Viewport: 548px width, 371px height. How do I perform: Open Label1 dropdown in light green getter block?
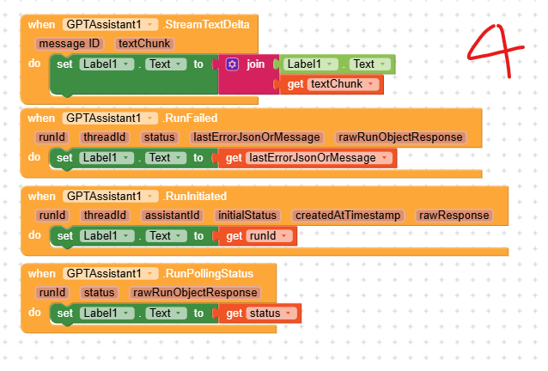(311, 64)
